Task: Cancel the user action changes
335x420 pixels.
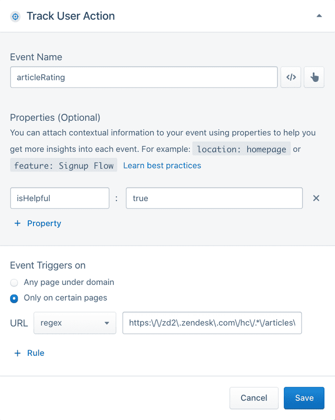Action: (254, 398)
